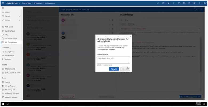Click the Clear All button
Viewport: 208px width, 107px height.
[x=125, y=69]
